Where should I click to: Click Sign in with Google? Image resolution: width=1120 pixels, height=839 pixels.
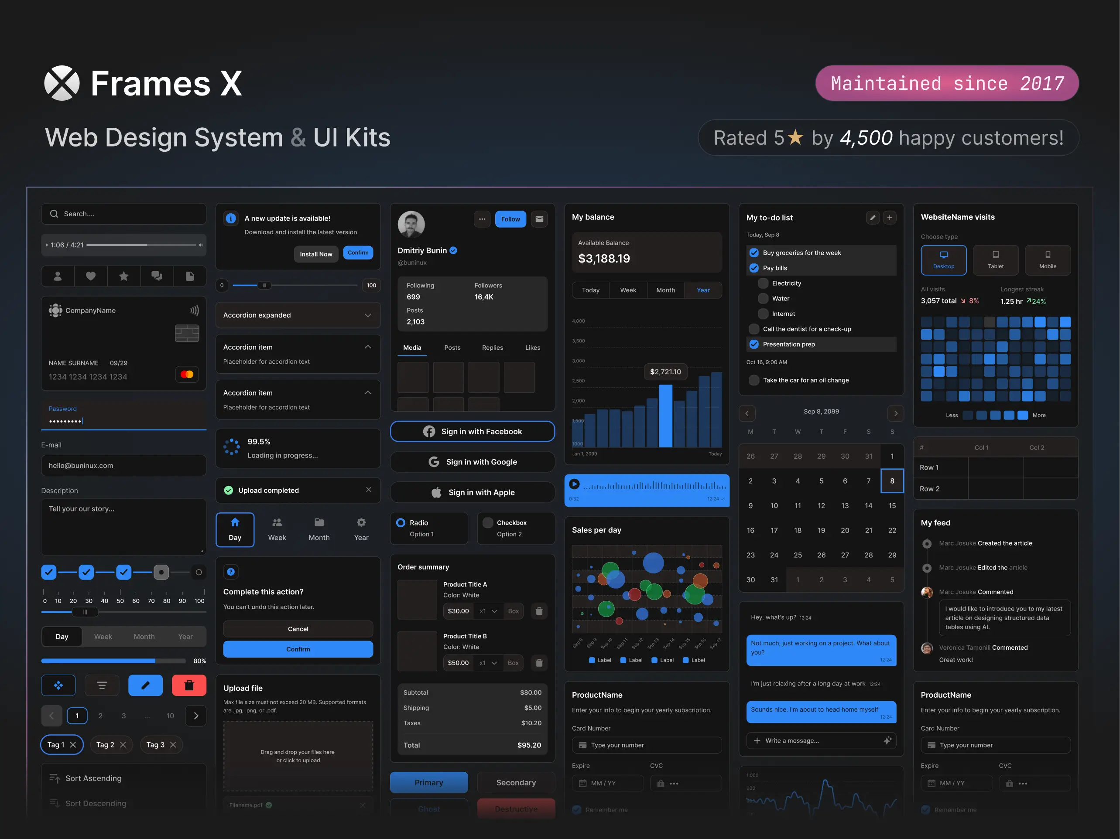pyautogui.click(x=473, y=462)
